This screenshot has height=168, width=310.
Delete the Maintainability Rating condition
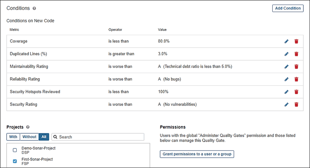296,66
